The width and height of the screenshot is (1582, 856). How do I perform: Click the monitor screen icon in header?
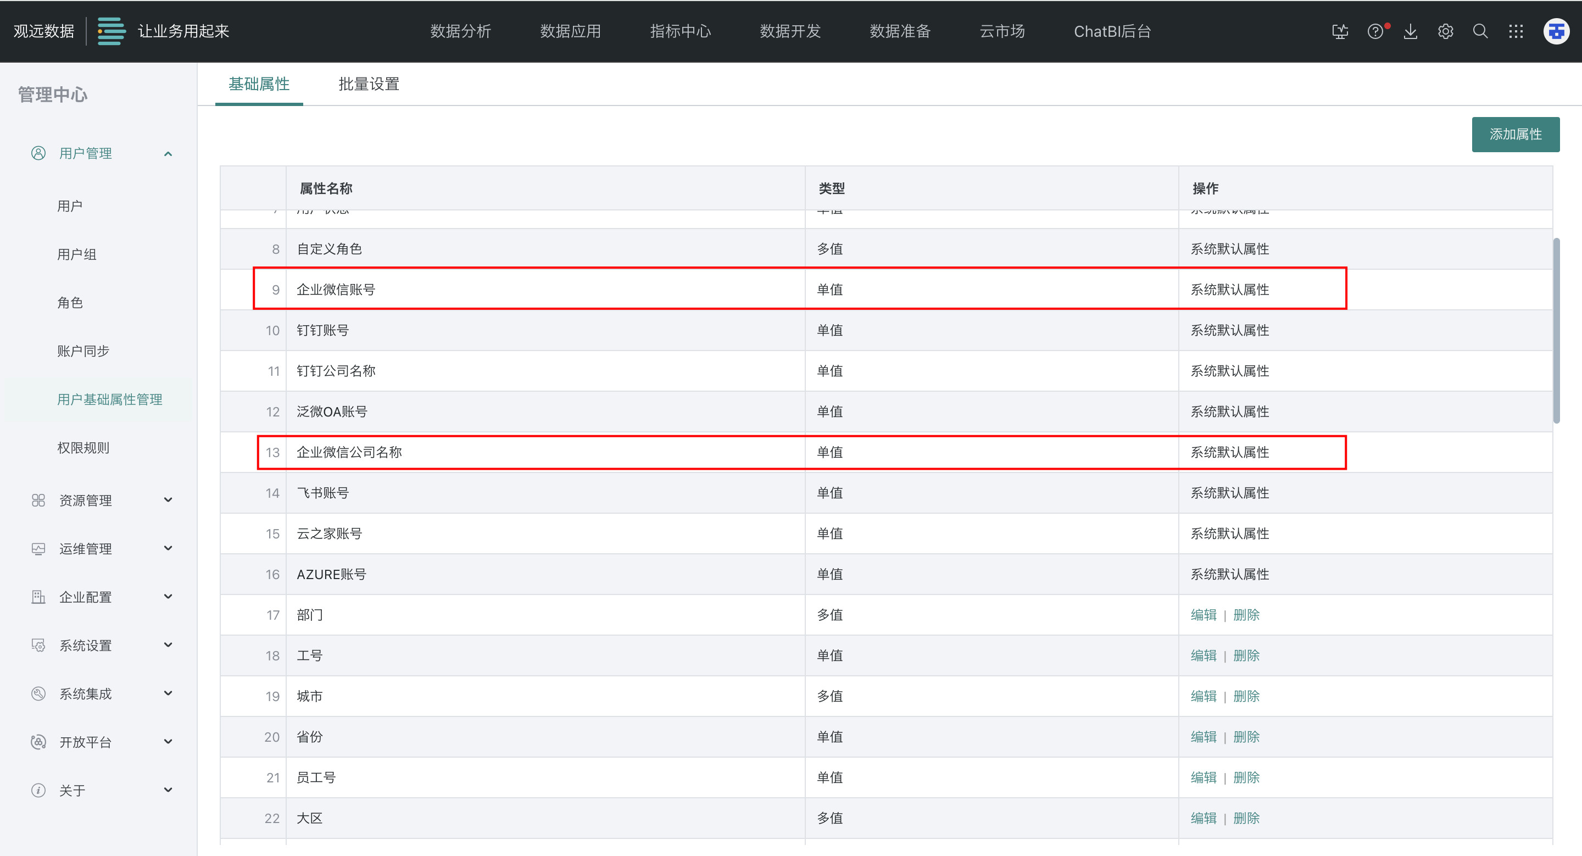point(1340,31)
